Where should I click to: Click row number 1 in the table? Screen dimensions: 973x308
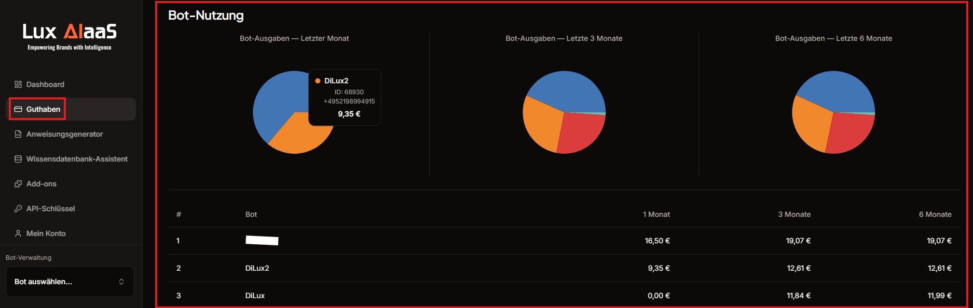click(178, 241)
